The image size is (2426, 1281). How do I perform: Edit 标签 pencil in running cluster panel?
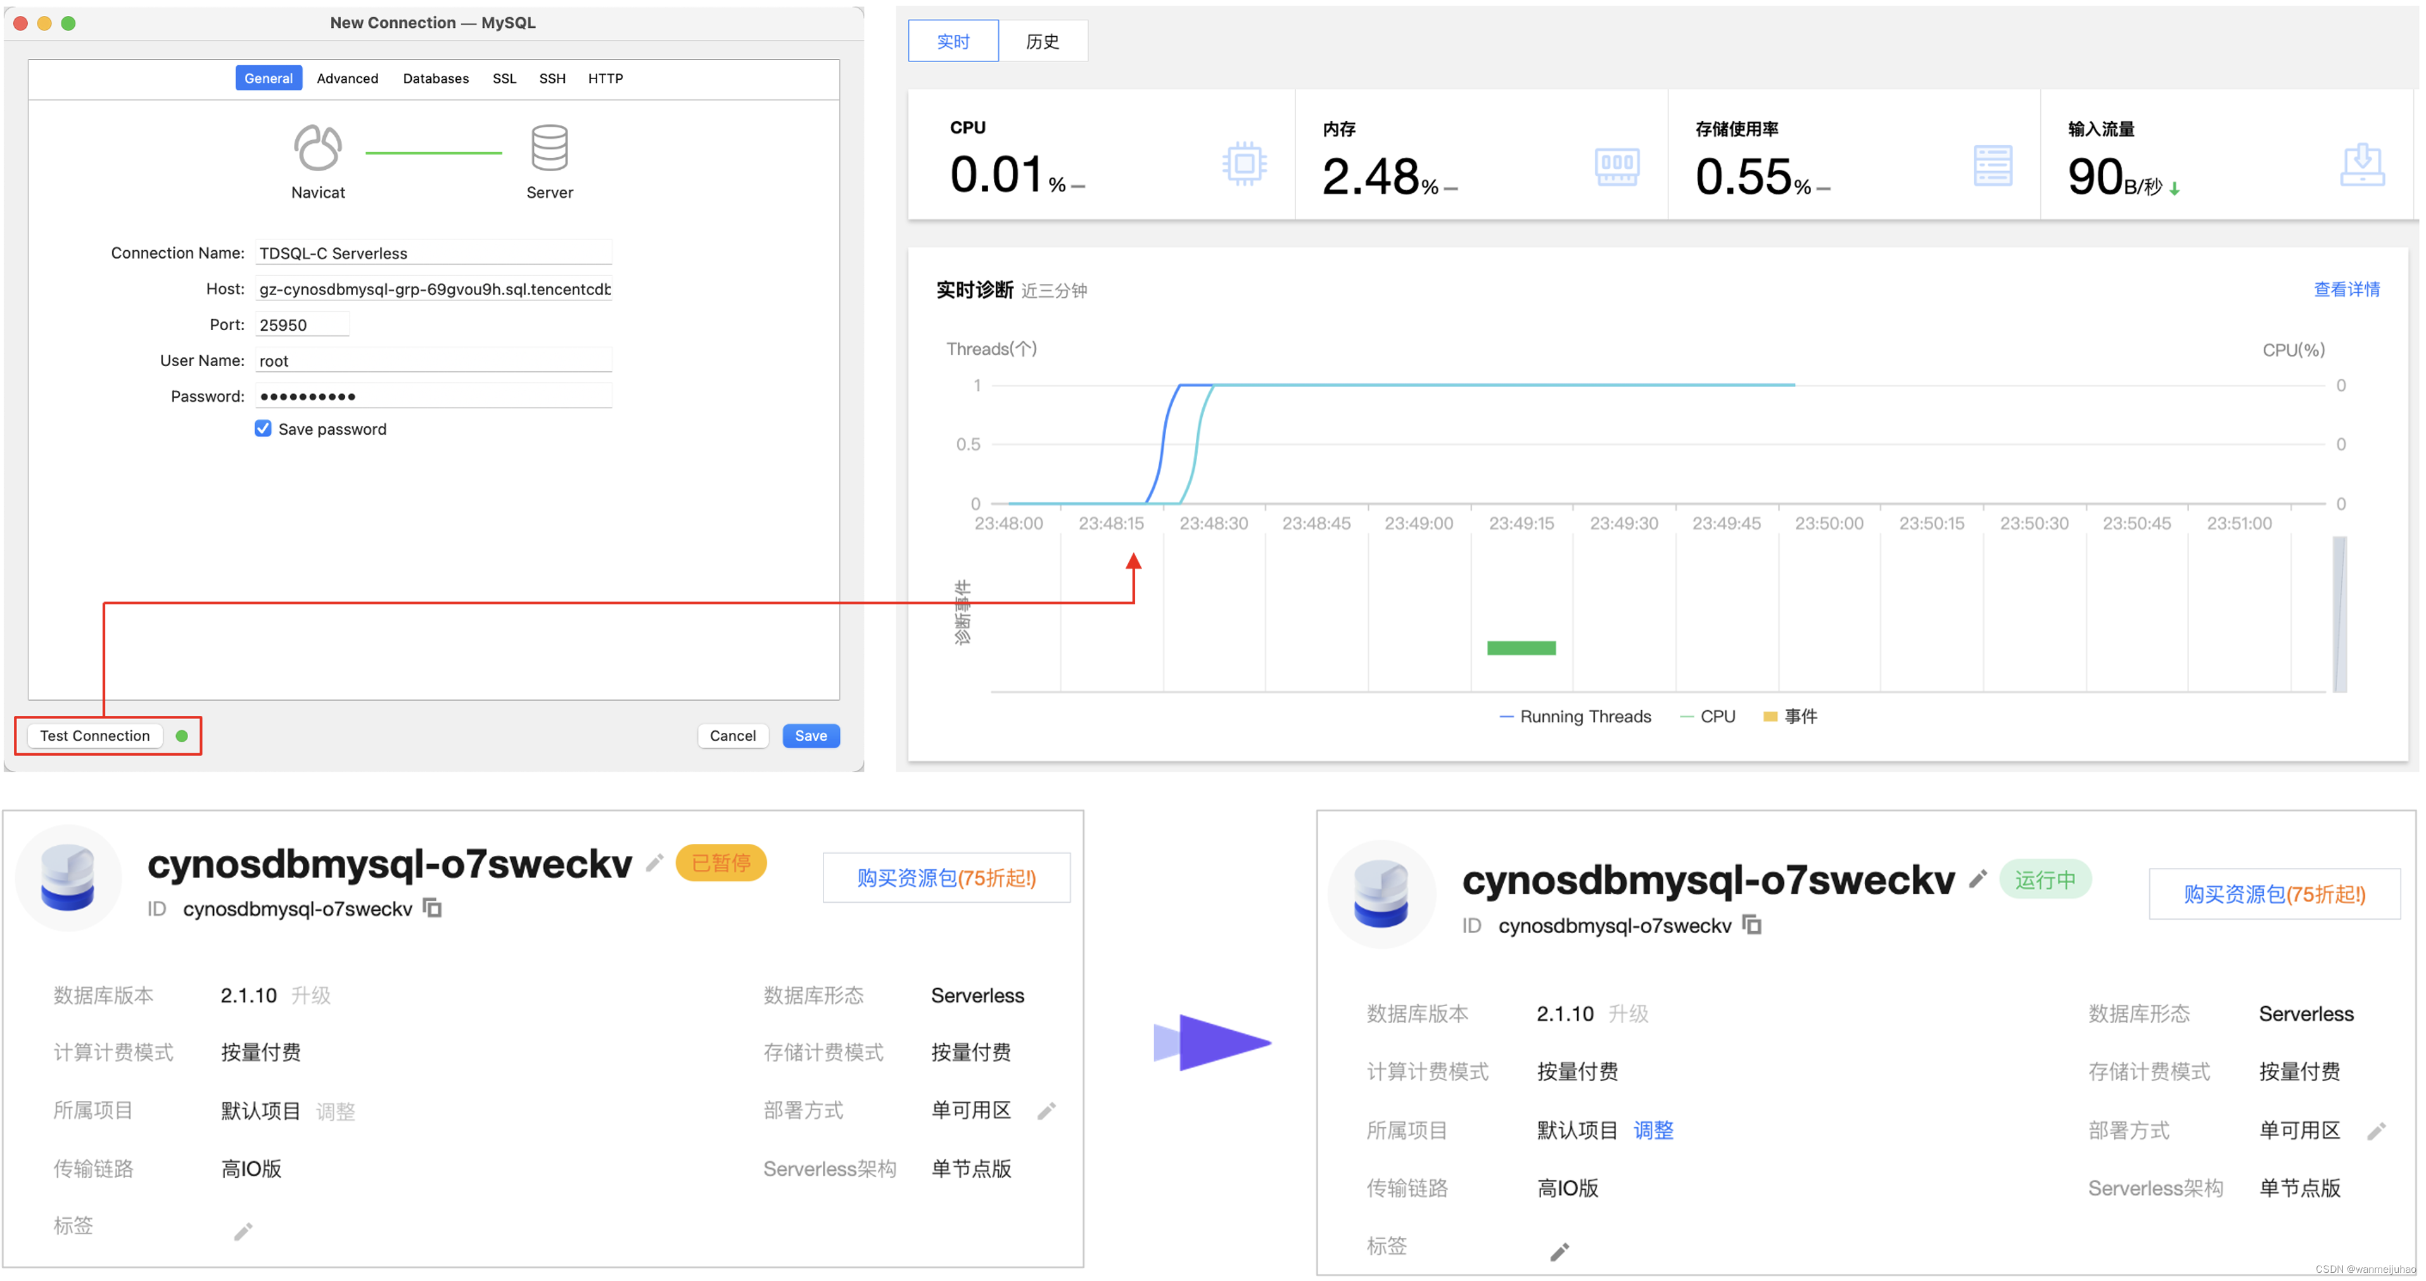(x=1559, y=1252)
